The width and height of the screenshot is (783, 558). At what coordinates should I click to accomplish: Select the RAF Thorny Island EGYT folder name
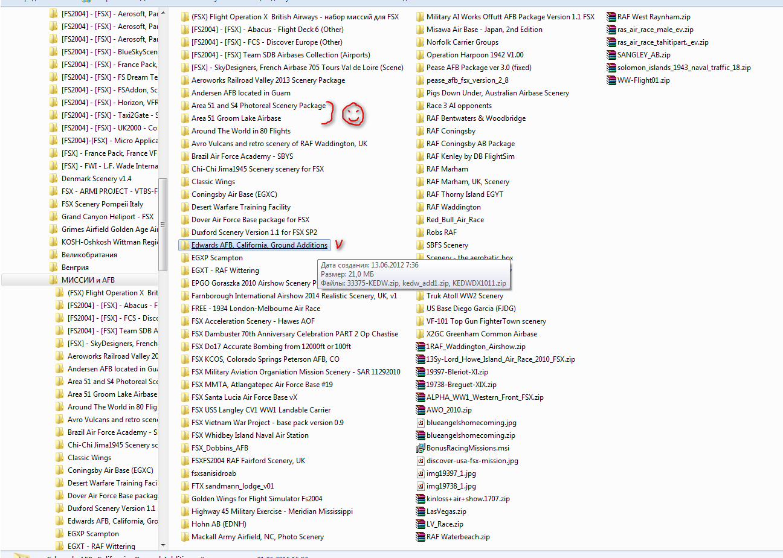pyautogui.click(x=465, y=194)
